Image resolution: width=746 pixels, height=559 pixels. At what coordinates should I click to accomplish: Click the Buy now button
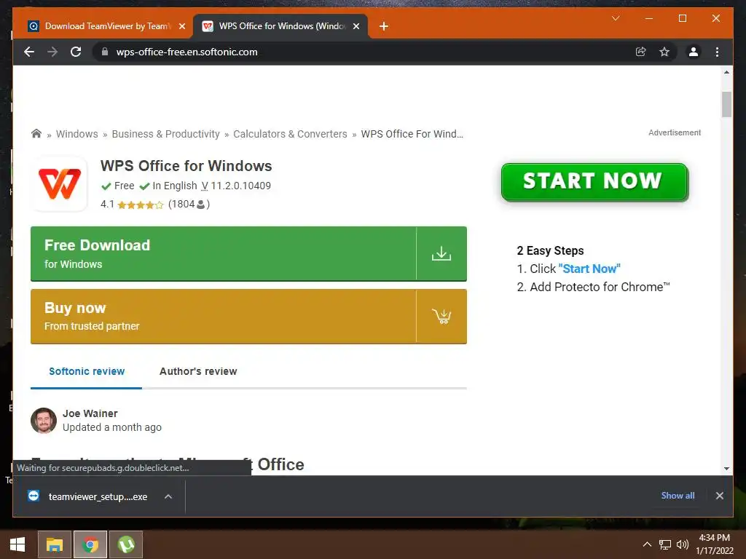[248, 316]
